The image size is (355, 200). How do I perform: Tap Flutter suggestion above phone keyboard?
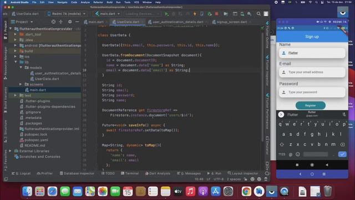pos(292,115)
